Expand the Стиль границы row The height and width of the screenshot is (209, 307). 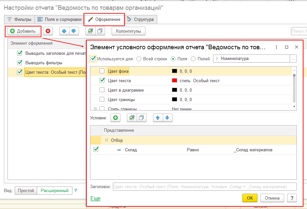[x=96, y=109]
